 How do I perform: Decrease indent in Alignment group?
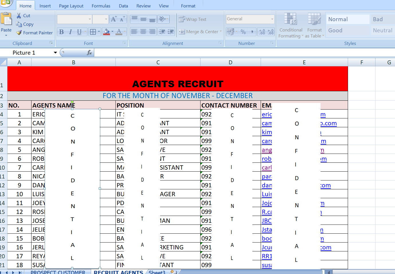pyautogui.click(x=162, y=32)
